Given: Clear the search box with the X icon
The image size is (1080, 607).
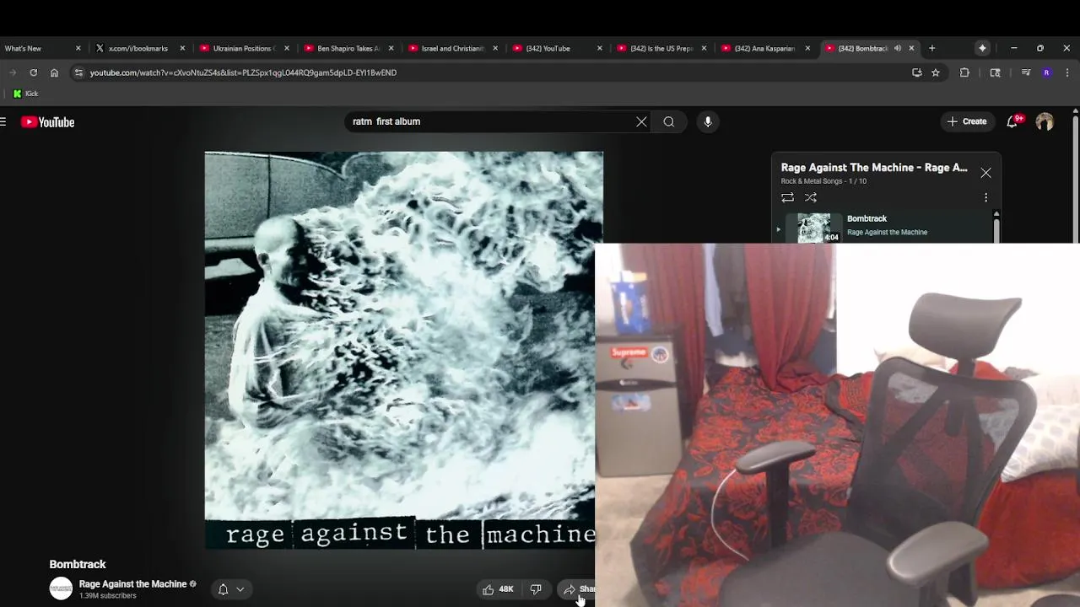Looking at the screenshot, I should click(x=641, y=121).
